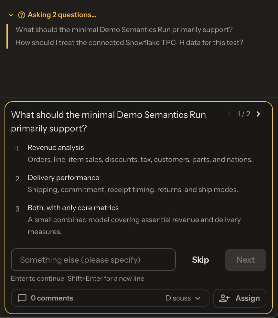Open the Discuss dropdown
The height and width of the screenshot is (318, 278).
[x=183, y=298]
